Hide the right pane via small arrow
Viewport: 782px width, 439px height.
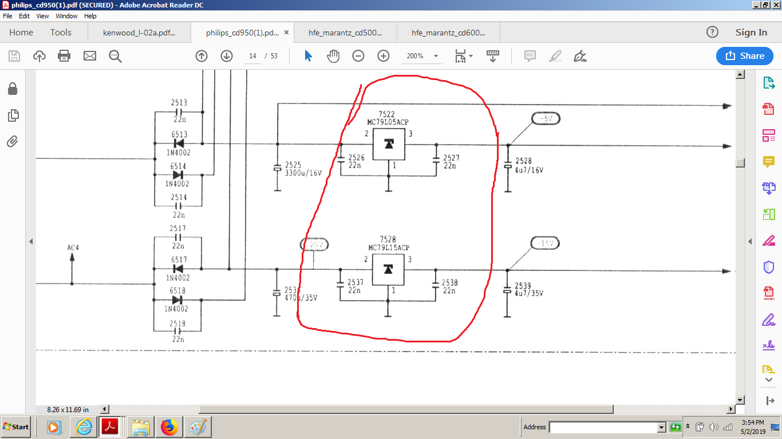point(750,241)
